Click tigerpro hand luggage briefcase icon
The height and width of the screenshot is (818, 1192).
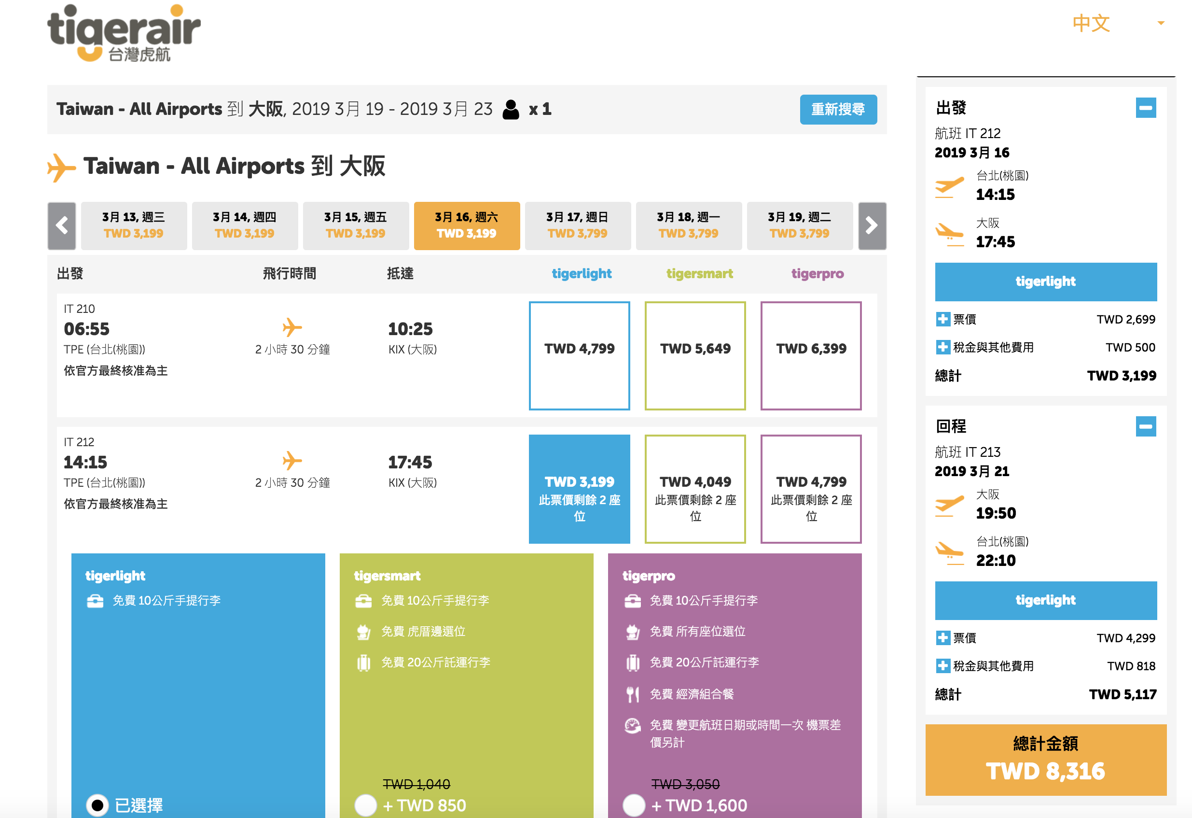[x=632, y=601]
